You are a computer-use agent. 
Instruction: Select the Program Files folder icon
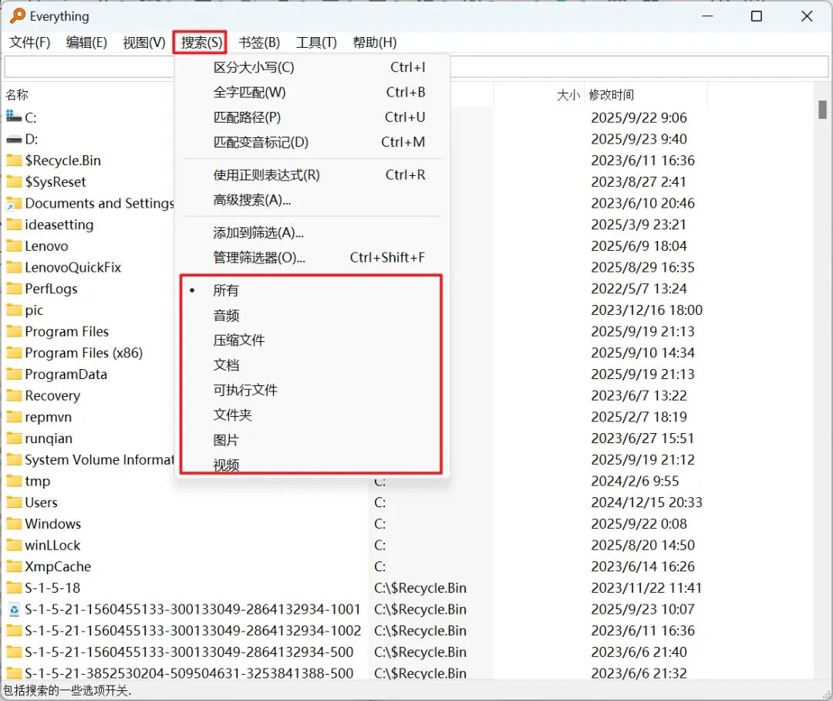14,331
